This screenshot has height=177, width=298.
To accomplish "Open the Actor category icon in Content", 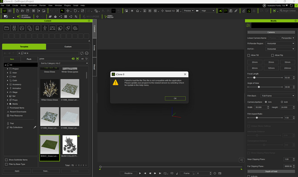I will [x=14, y=28].
